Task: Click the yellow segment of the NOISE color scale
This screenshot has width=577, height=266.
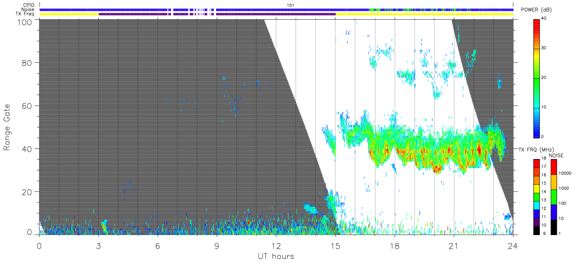Action: [554, 181]
